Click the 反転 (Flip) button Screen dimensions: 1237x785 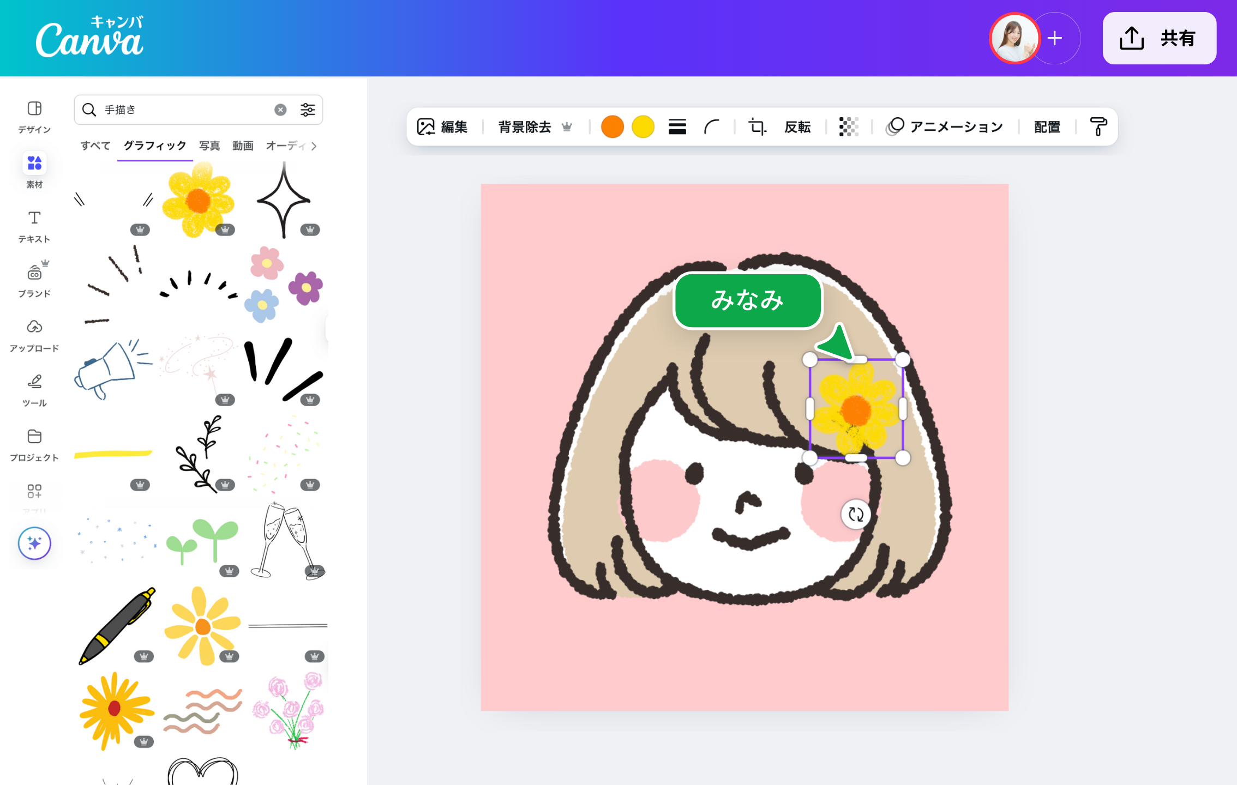(797, 126)
